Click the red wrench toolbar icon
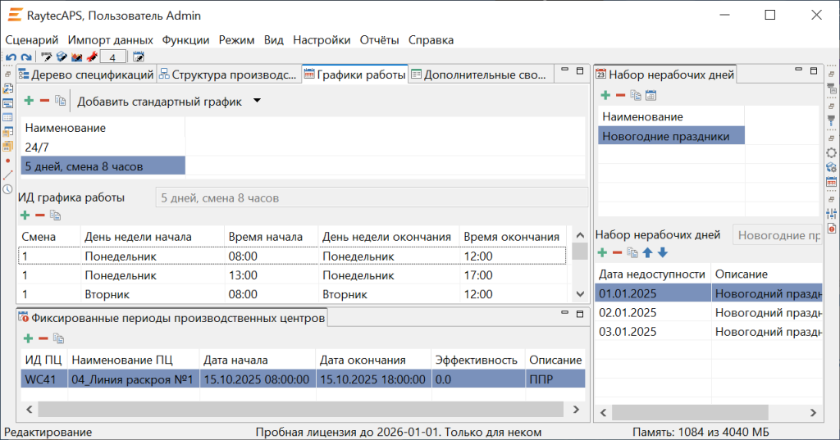The width and height of the screenshot is (840, 440). point(92,57)
